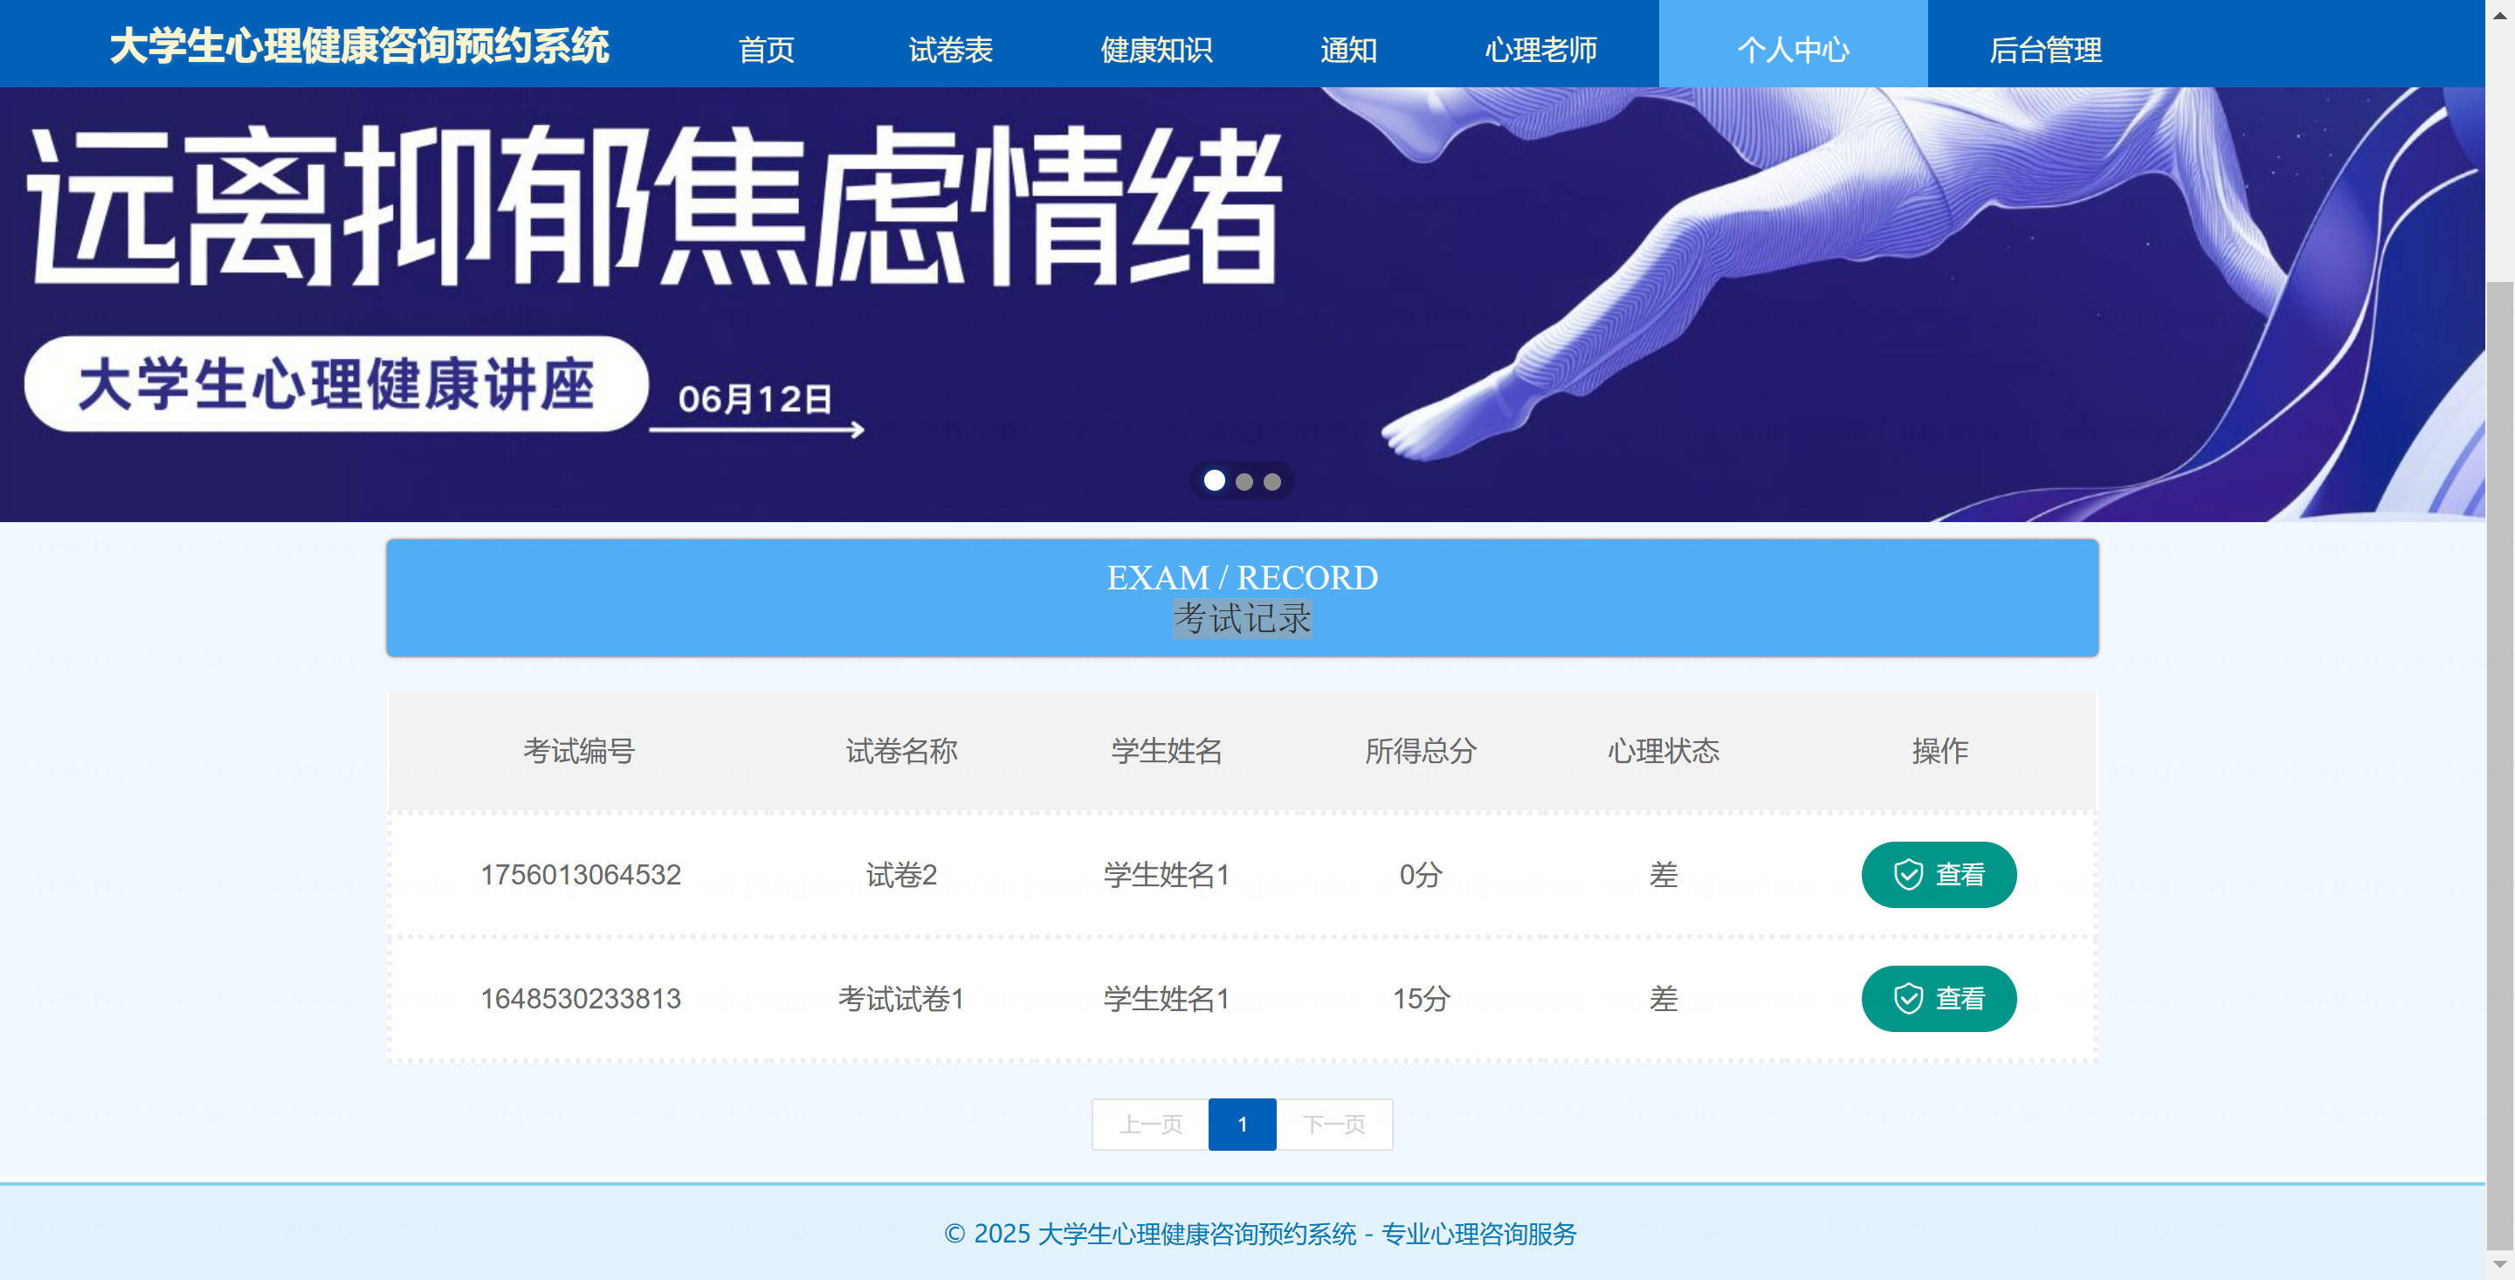
Task: View exam record 1648530233813
Action: coord(1938,998)
